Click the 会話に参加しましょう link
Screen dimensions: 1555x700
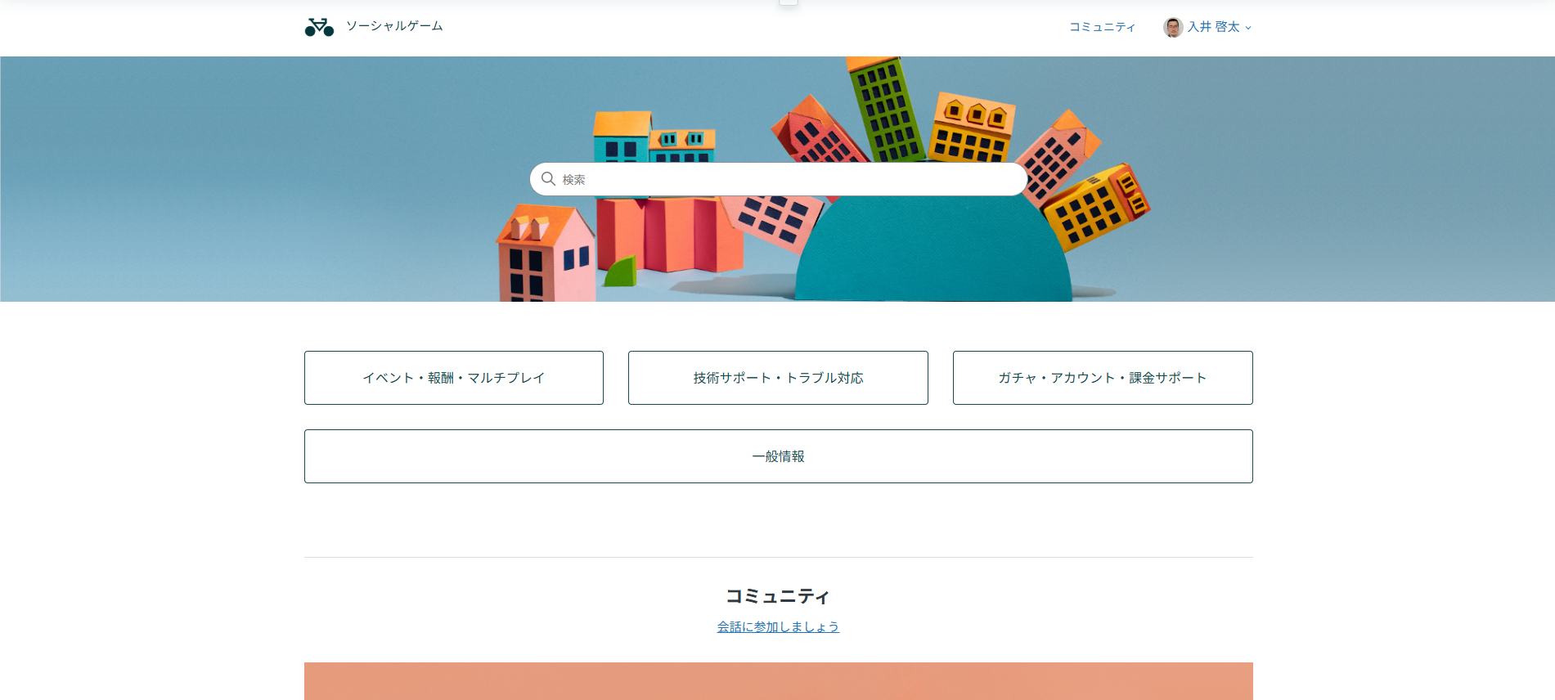(778, 626)
